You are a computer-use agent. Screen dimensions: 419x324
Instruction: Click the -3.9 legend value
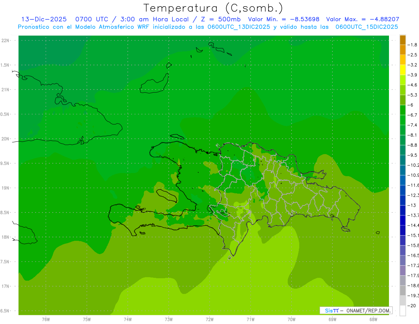tap(412, 75)
